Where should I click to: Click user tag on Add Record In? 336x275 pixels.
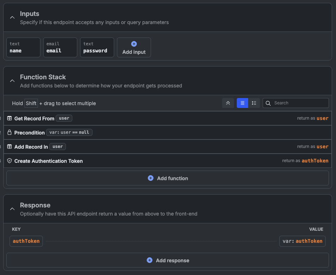[58, 147]
